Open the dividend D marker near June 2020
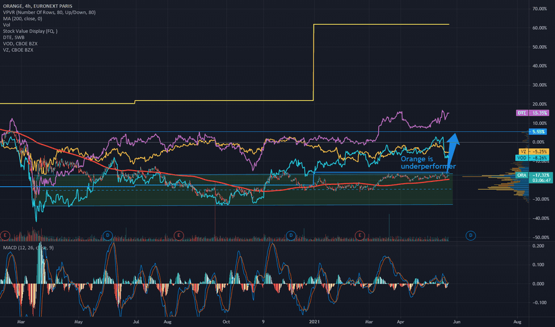Screen dimensions: 555x327 (x=108, y=235)
